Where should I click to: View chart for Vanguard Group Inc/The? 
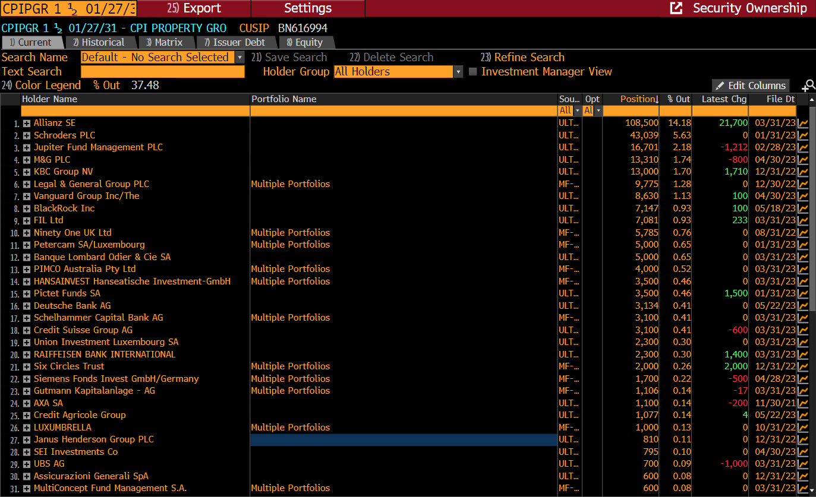pos(803,196)
